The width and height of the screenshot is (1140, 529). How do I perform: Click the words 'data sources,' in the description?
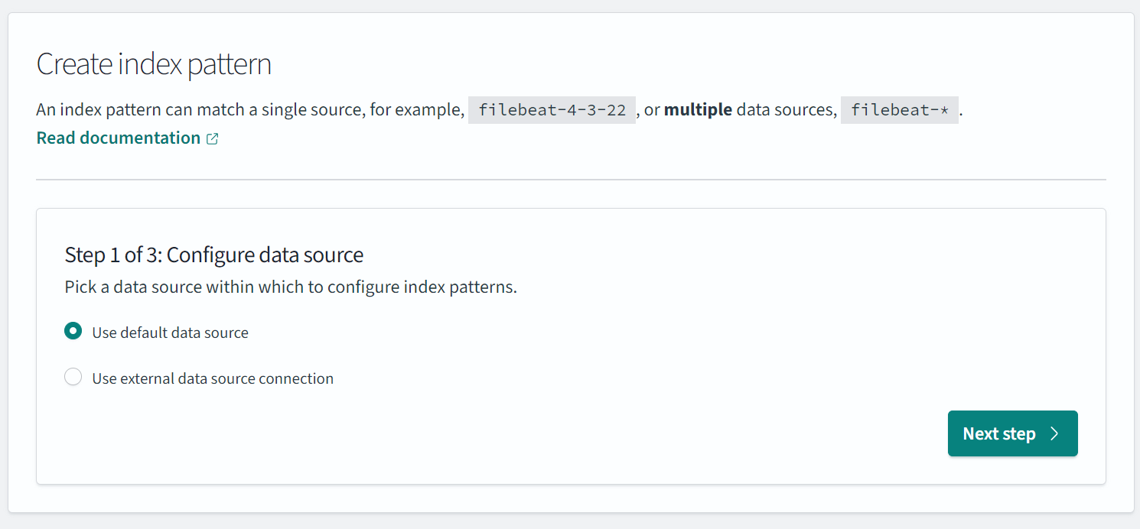787,110
